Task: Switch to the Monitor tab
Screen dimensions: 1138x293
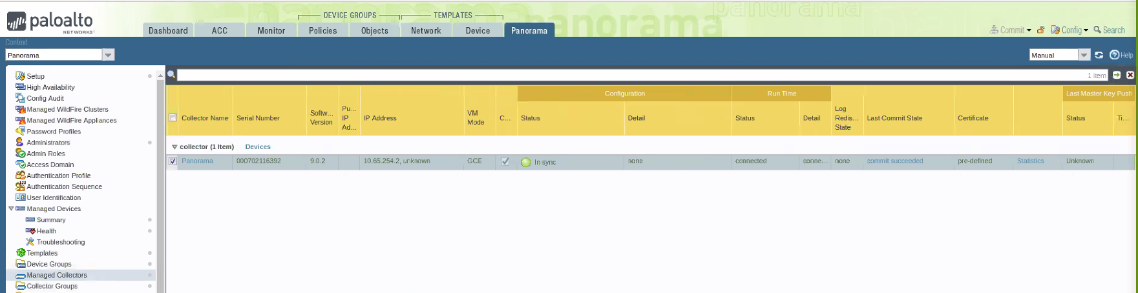Action: 271,30
